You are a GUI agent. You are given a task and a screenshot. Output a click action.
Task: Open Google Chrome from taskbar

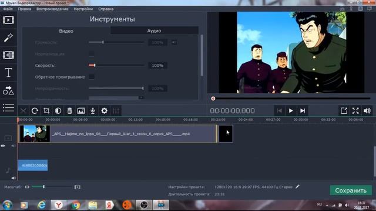76,205
